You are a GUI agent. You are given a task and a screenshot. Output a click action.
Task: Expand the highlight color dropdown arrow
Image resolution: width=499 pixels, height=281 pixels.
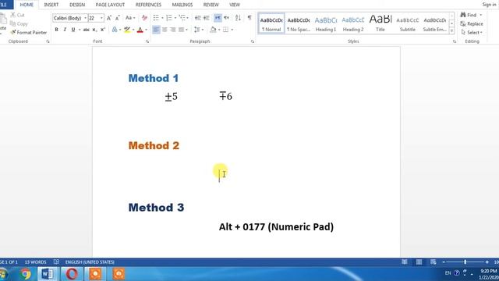(x=133, y=30)
